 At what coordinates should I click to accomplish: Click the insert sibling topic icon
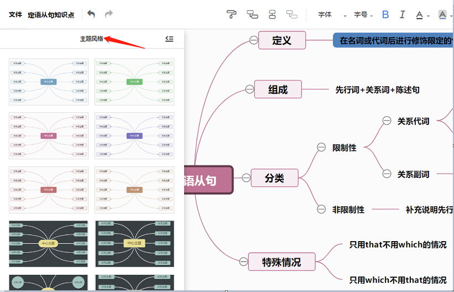pos(272,14)
